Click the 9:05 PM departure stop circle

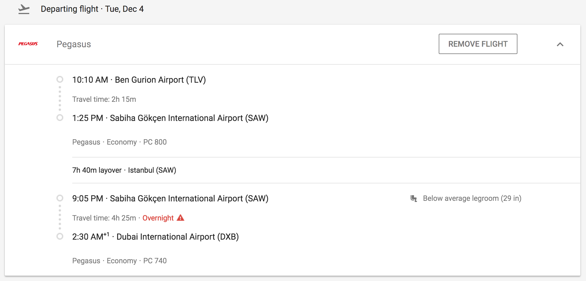coord(60,198)
